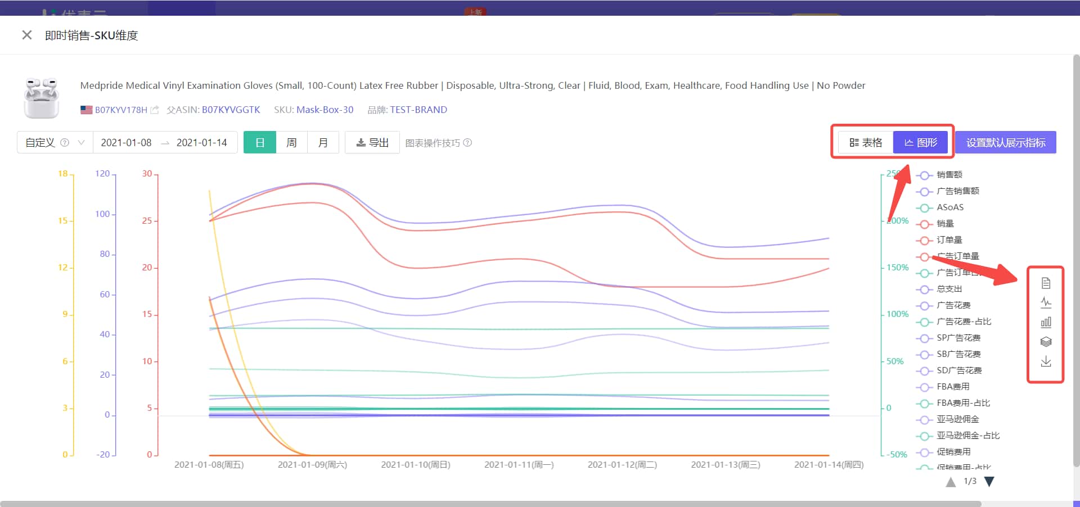The width and height of the screenshot is (1080, 507).
Task: Switch chart to bar type icon
Action: pyautogui.click(x=1046, y=322)
